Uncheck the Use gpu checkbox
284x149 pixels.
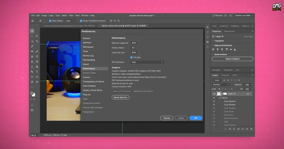point(131,57)
